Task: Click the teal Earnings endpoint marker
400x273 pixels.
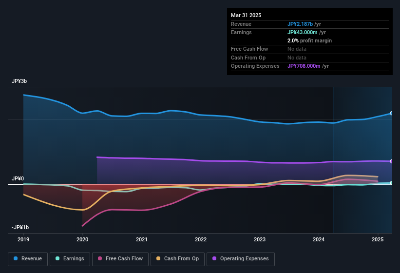Action: 392,183
